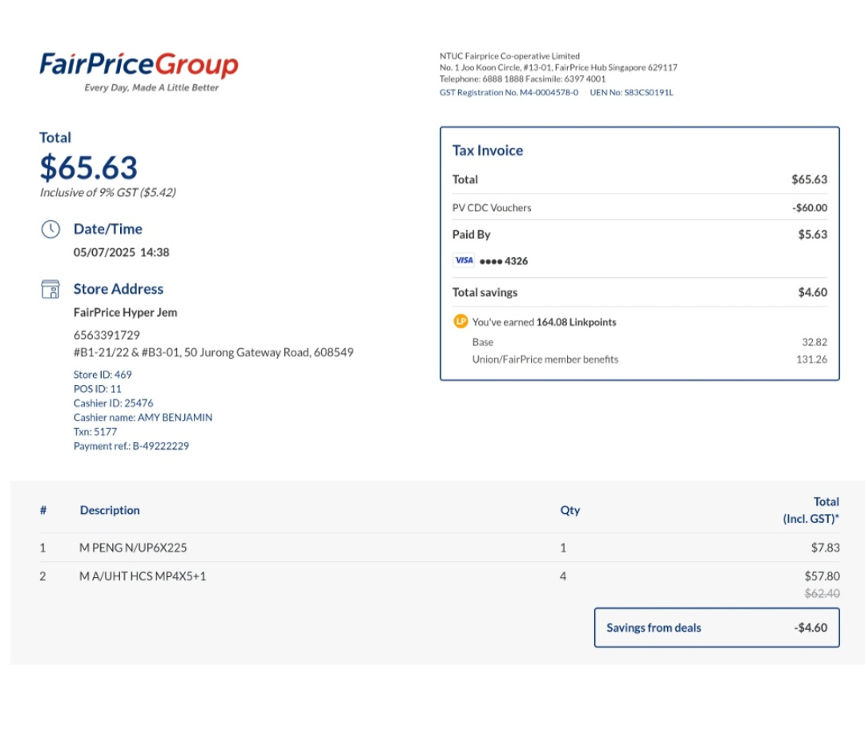Click member benefits value 131.26

[811, 359]
